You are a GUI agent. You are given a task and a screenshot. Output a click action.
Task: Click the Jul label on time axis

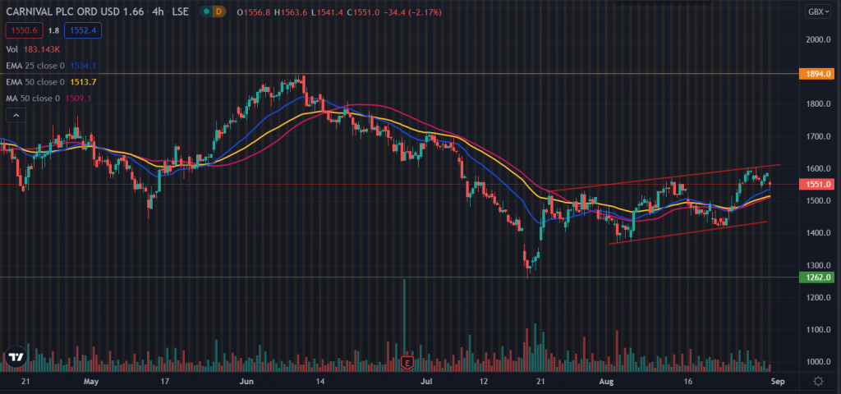click(x=427, y=382)
